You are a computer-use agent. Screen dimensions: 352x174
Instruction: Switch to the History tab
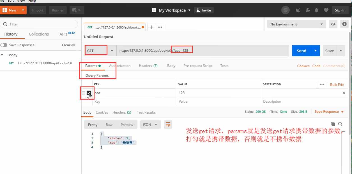click(x=11, y=34)
